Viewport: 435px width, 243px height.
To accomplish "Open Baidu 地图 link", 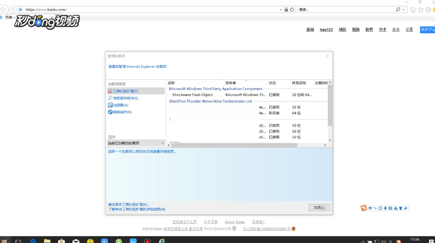I will (342, 30).
